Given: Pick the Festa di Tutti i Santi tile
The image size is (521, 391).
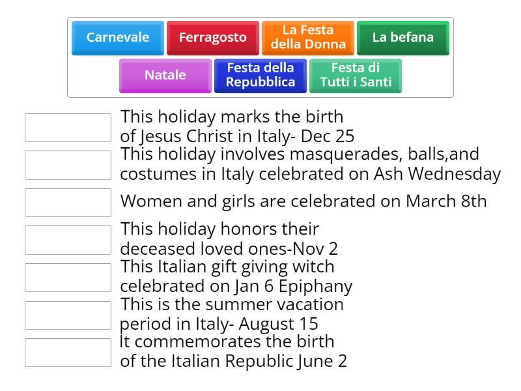Looking at the screenshot, I should [356, 76].
